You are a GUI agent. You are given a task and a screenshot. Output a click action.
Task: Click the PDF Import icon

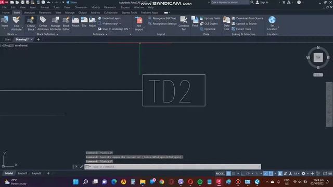(x=139, y=21)
